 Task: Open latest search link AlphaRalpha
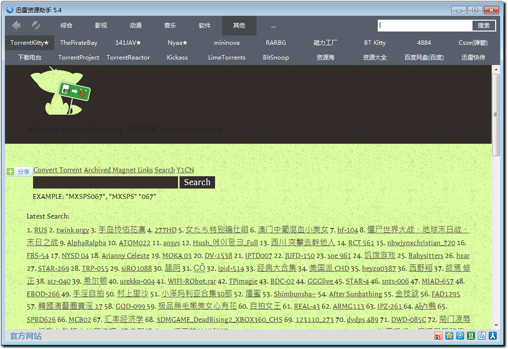pos(86,243)
